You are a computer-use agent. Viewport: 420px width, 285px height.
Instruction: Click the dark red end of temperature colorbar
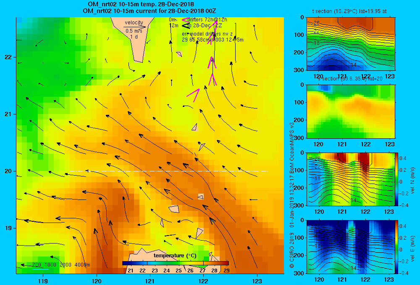pos(226,263)
